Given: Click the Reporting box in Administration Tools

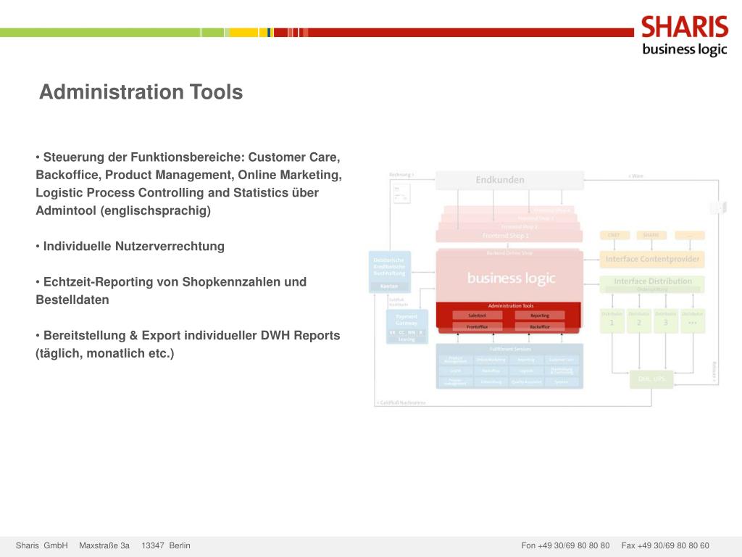Looking at the screenshot, I should pos(539,315).
